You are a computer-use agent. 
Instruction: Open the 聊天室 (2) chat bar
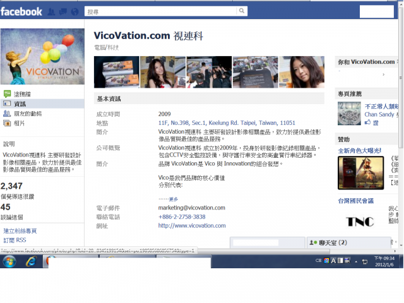pyautogui.click(x=349, y=242)
